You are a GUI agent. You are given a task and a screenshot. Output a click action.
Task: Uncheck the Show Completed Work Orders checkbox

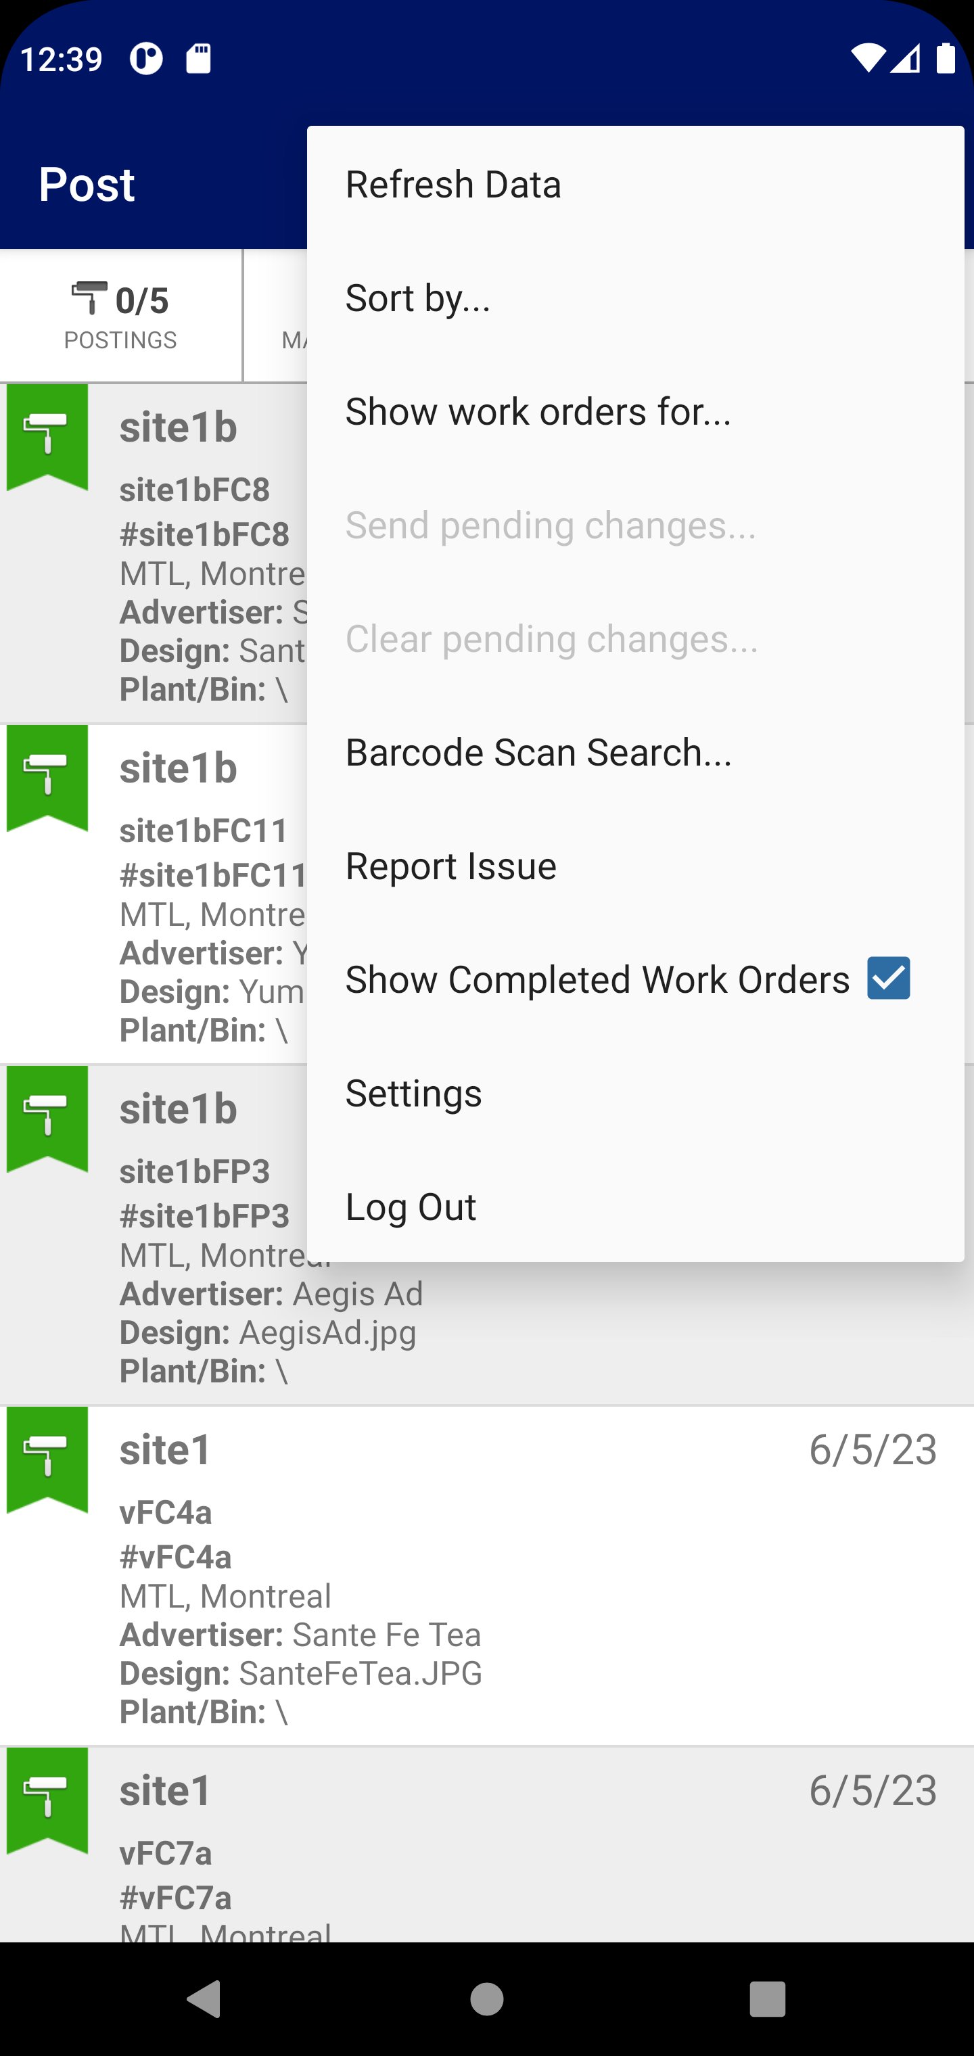pos(888,979)
